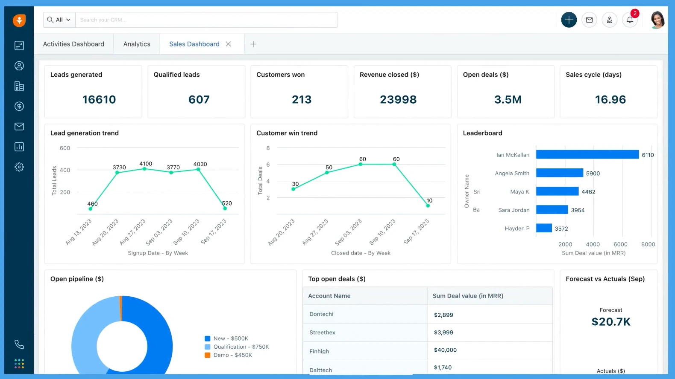Open the user profile avatar
The width and height of the screenshot is (675, 379).
tap(657, 20)
